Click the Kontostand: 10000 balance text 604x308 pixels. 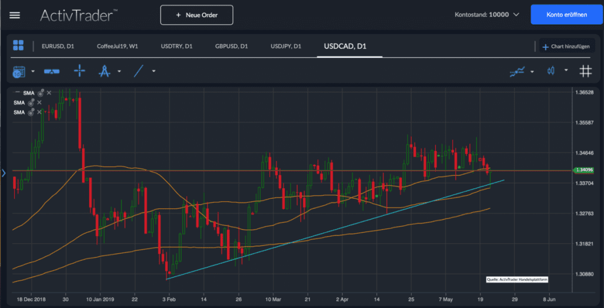pyautogui.click(x=482, y=15)
